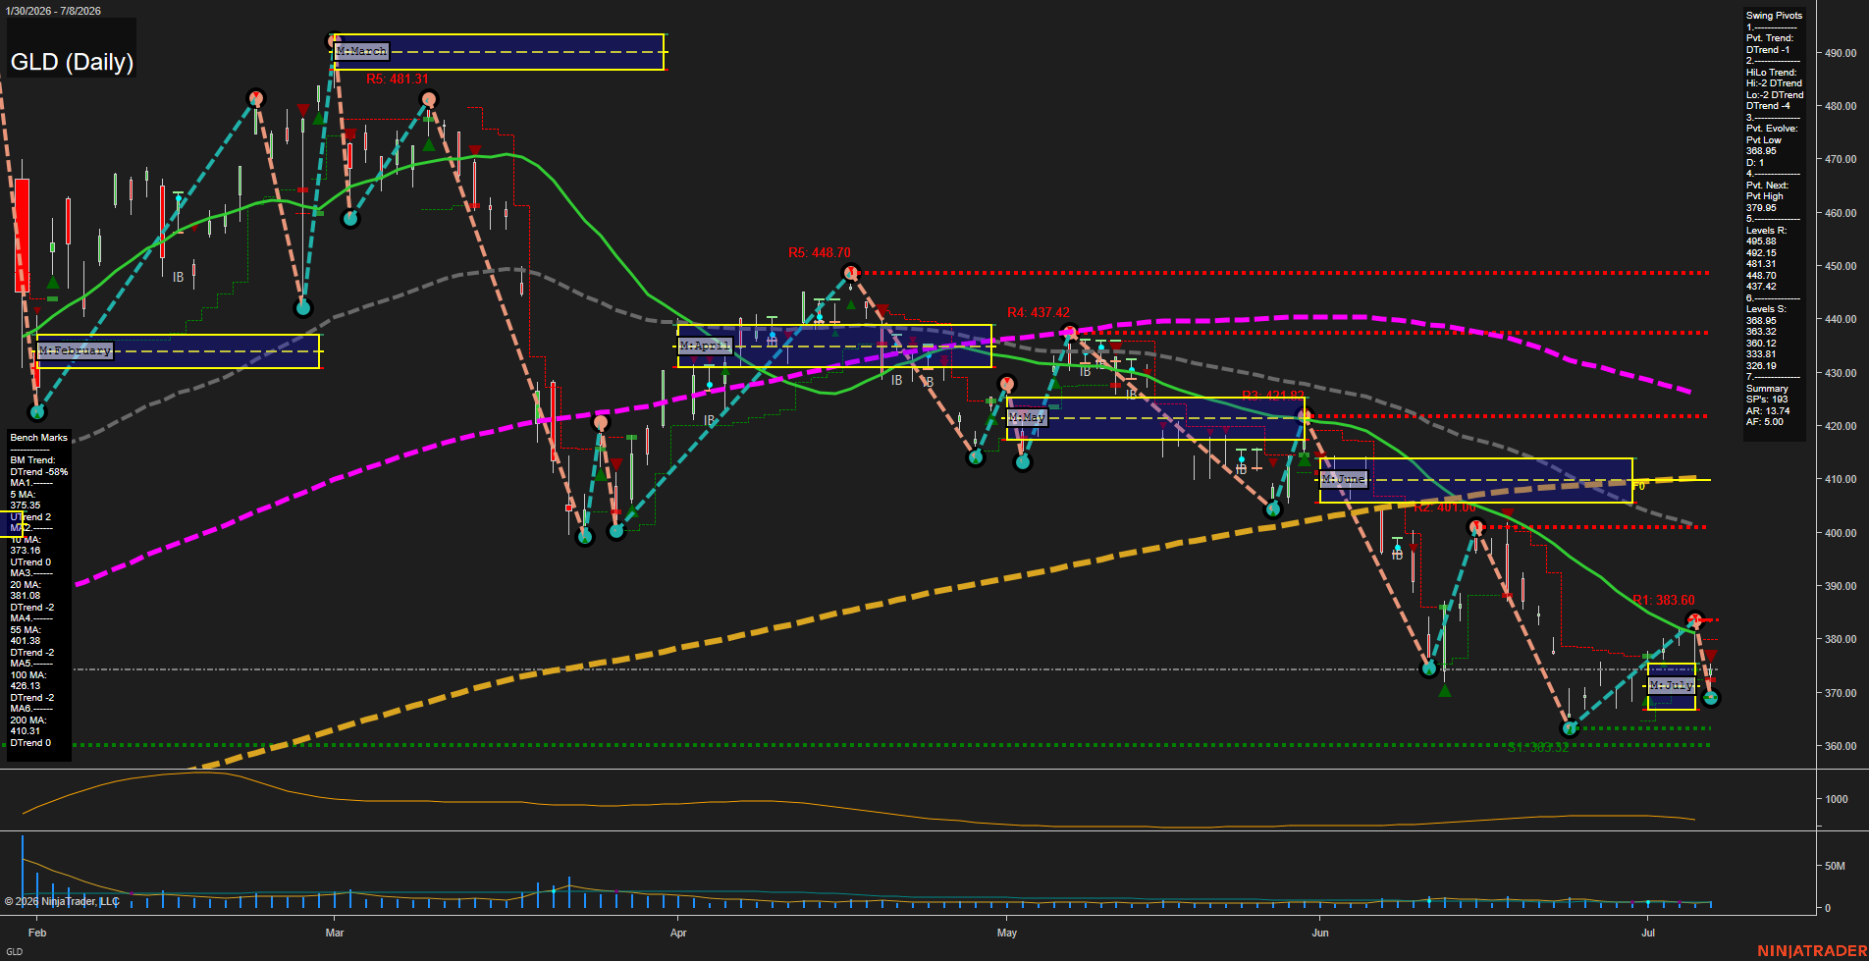Click the M:July monthly zone label
Viewport: 1869px width, 961px height.
coord(1672,685)
